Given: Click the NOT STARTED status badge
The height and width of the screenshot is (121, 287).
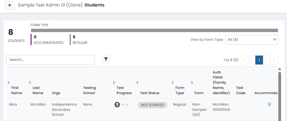Looking at the screenshot, I should 152,105.
